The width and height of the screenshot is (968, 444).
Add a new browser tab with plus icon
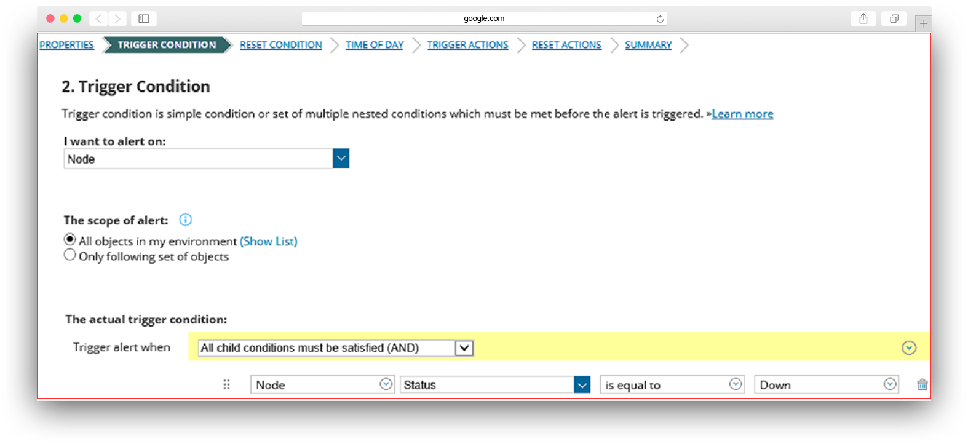pyautogui.click(x=923, y=23)
